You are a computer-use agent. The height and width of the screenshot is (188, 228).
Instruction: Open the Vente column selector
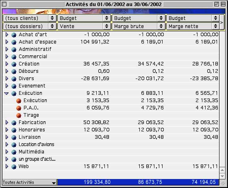click(84, 26)
